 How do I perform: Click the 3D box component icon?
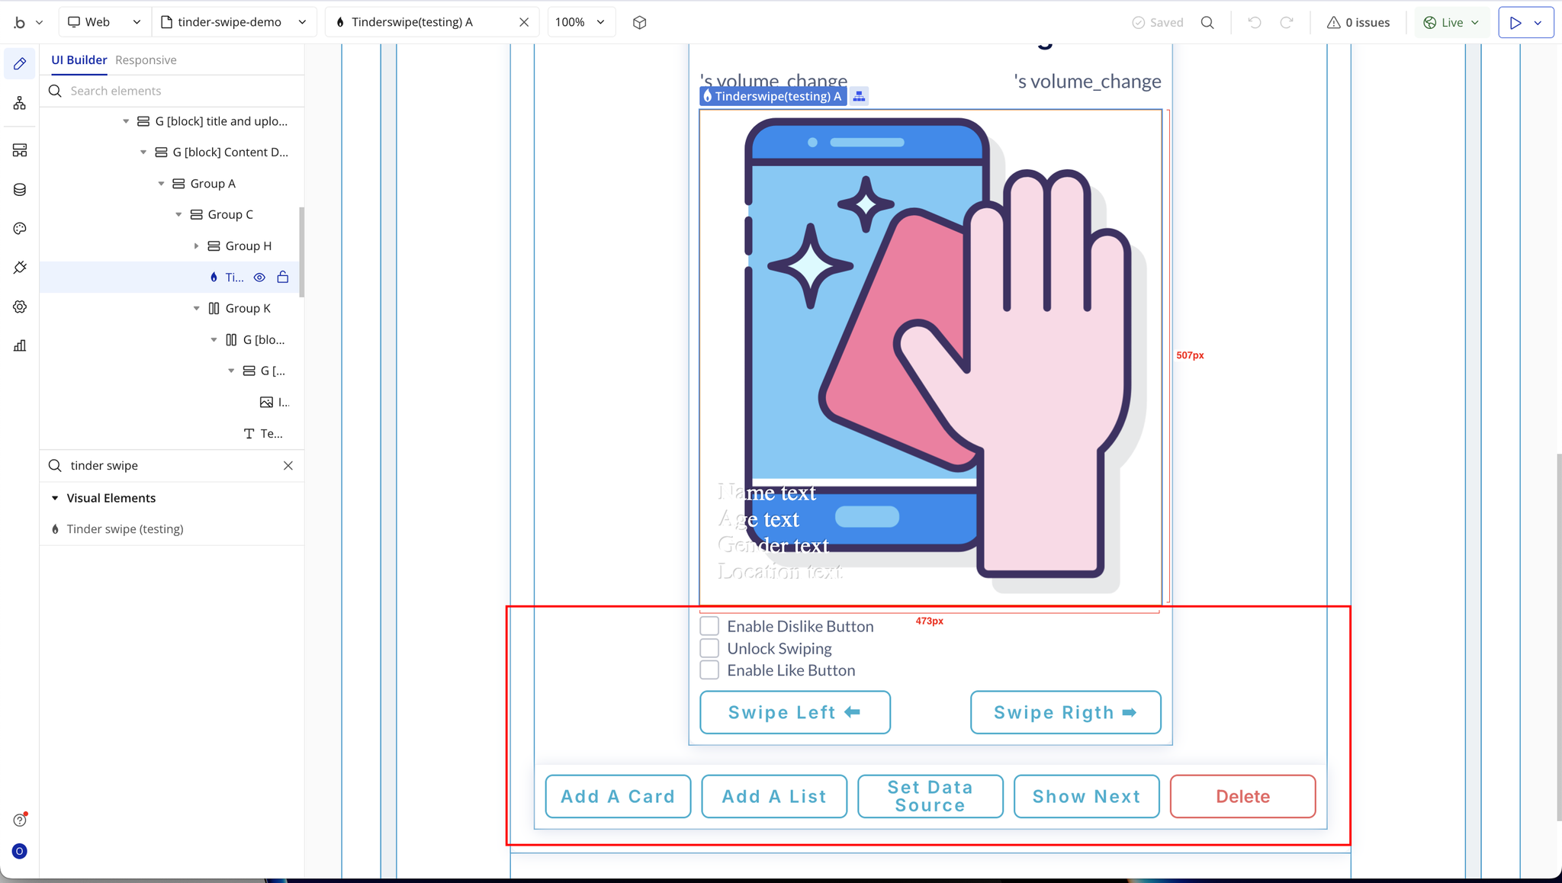[639, 22]
